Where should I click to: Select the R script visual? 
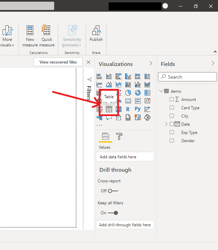coord(128,109)
